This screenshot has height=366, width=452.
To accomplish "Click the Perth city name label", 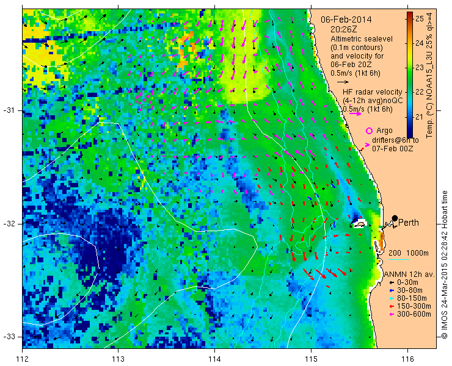I will [x=409, y=223].
